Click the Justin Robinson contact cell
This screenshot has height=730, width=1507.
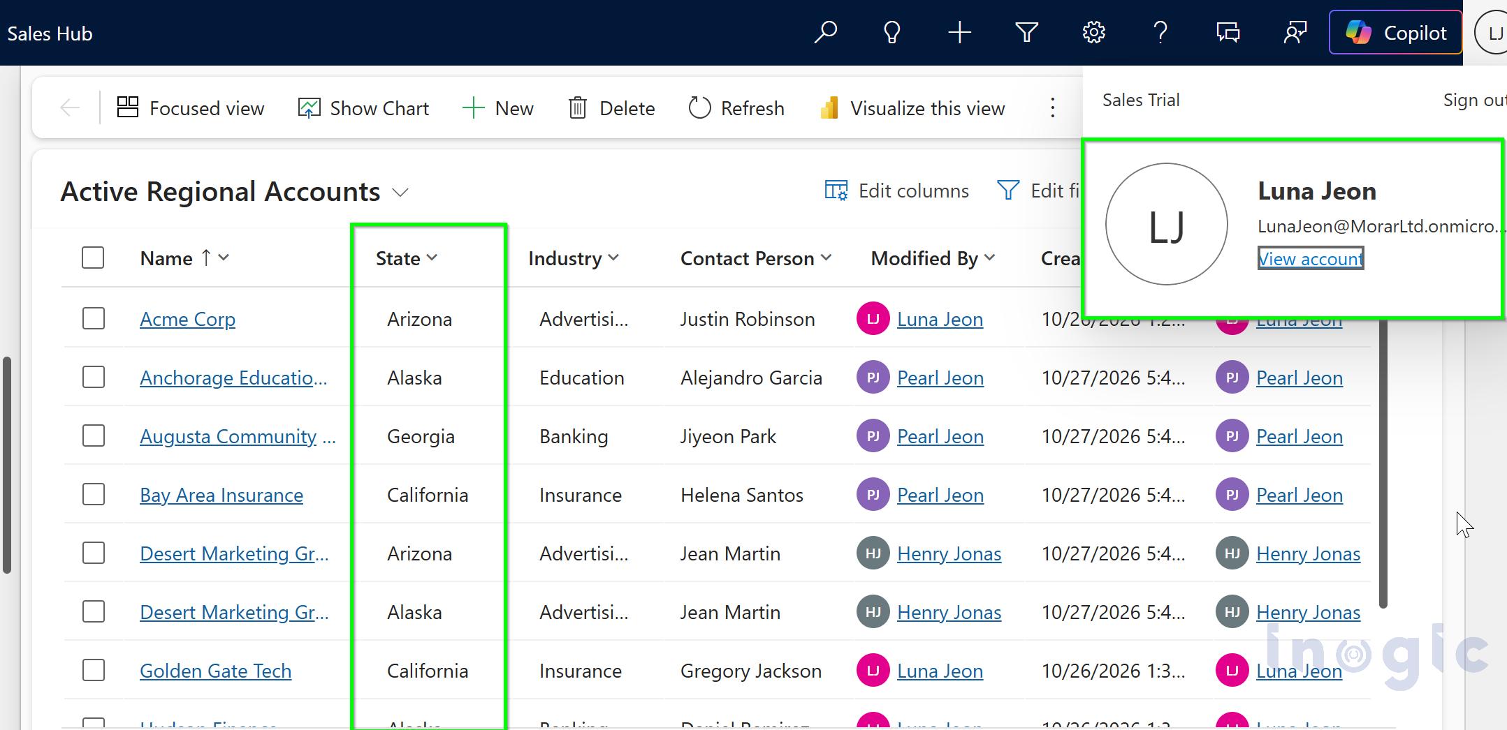pyautogui.click(x=748, y=319)
